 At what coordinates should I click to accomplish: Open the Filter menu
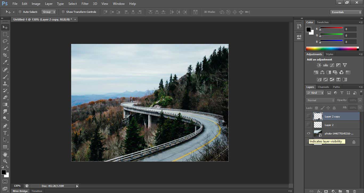pyautogui.click(x=85, y=4)
